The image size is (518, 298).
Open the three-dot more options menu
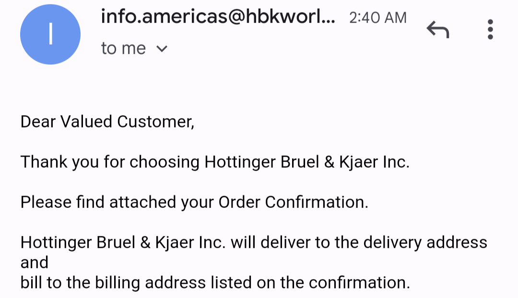(x=490, y=30)
